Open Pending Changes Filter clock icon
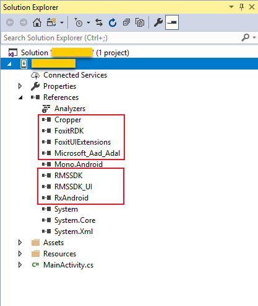This screenshot has width=258, height=306. tap(79, 22)
